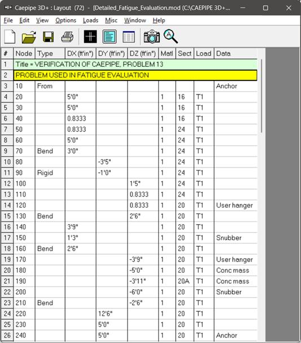Click the zoom magnifier icon
The width and height of the screenshot is (301, 343).
171,37
